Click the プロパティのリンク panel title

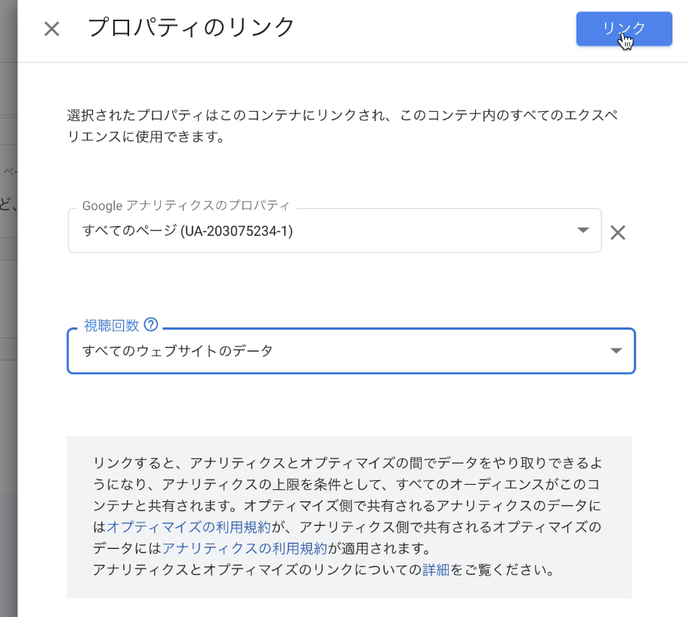click(x=190, y=27)
